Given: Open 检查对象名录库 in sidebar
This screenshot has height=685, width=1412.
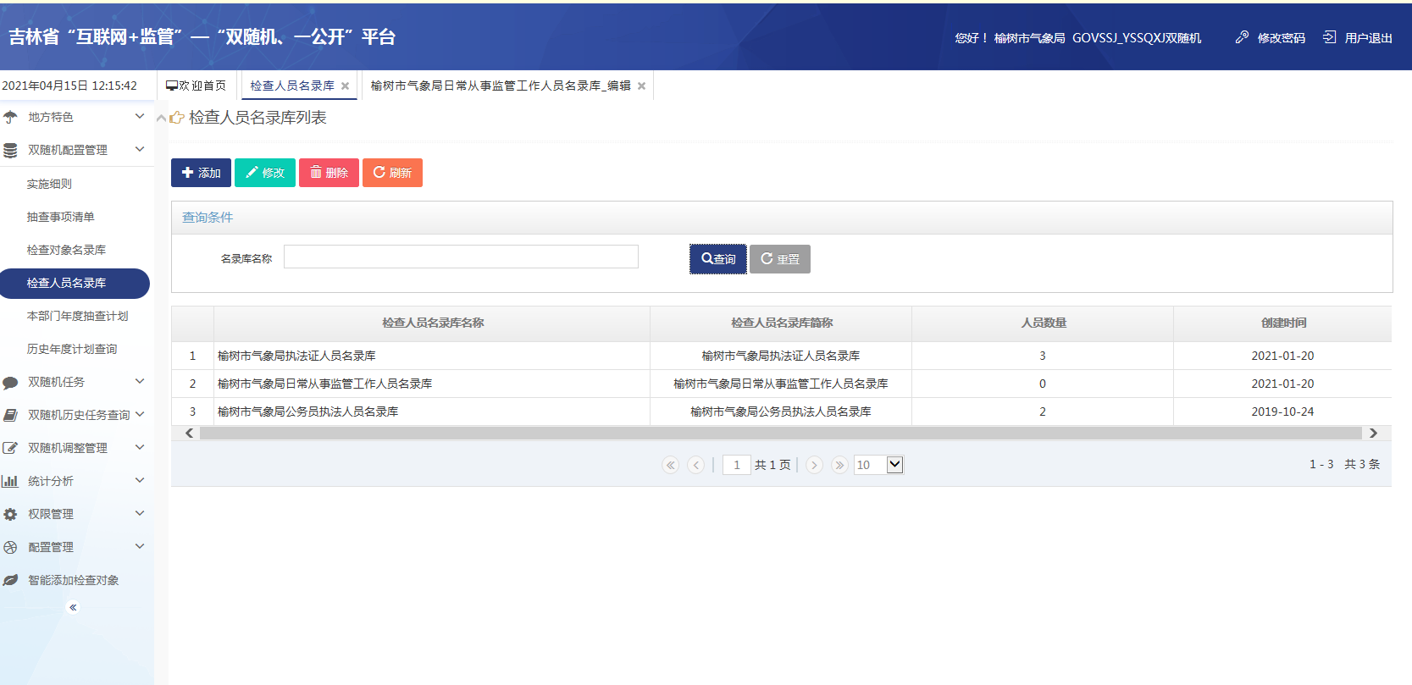Looking at the screenshot, I should click(x=66, y=250).
